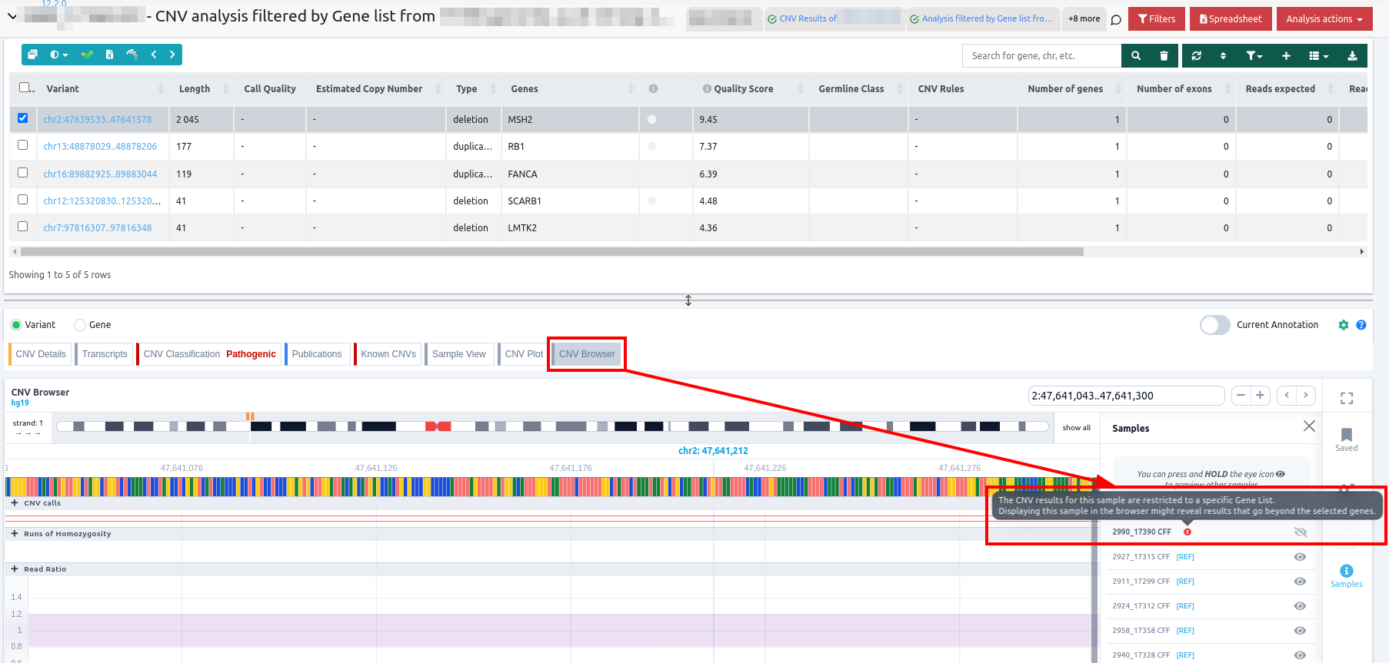
Task: Toggle the Current Annotation switch
Action: [x=1214, y=325]
